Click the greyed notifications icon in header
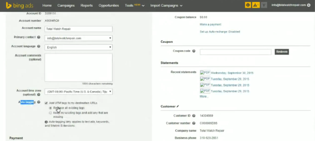315x141 pixels. click(264, 5)
